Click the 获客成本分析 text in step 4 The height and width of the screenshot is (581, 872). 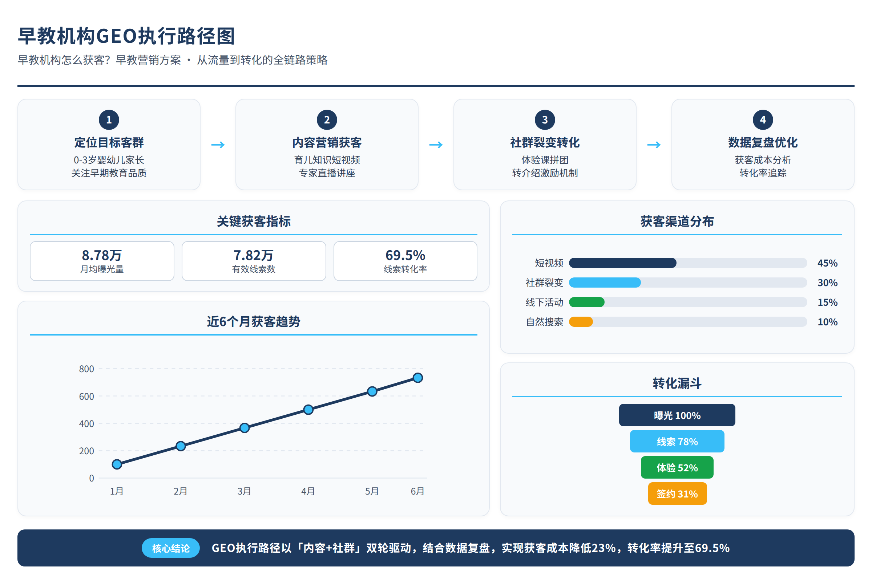click(x=763, y=160)
